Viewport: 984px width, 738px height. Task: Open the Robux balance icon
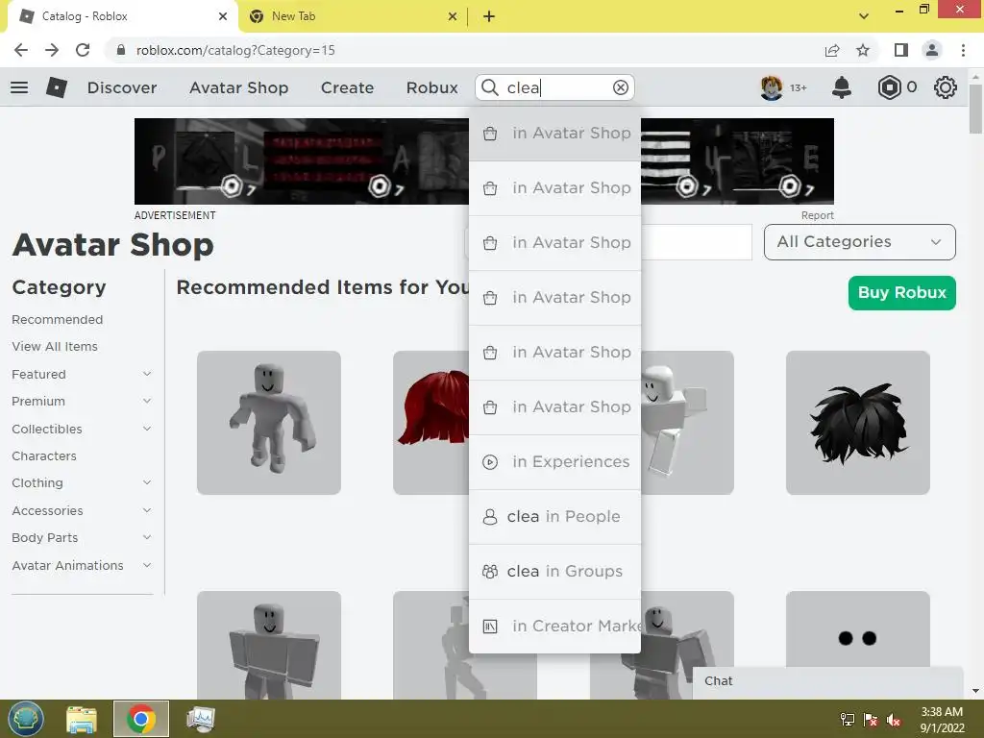[x=889, y=87]
